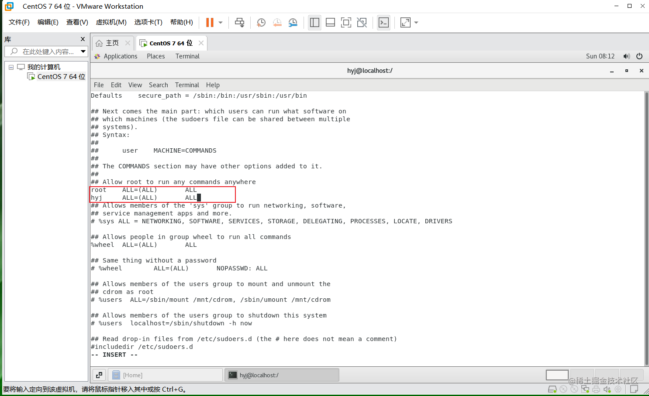649x396 pixels.
Task: Open the 查看(V) menu
Action: (77, 22)
